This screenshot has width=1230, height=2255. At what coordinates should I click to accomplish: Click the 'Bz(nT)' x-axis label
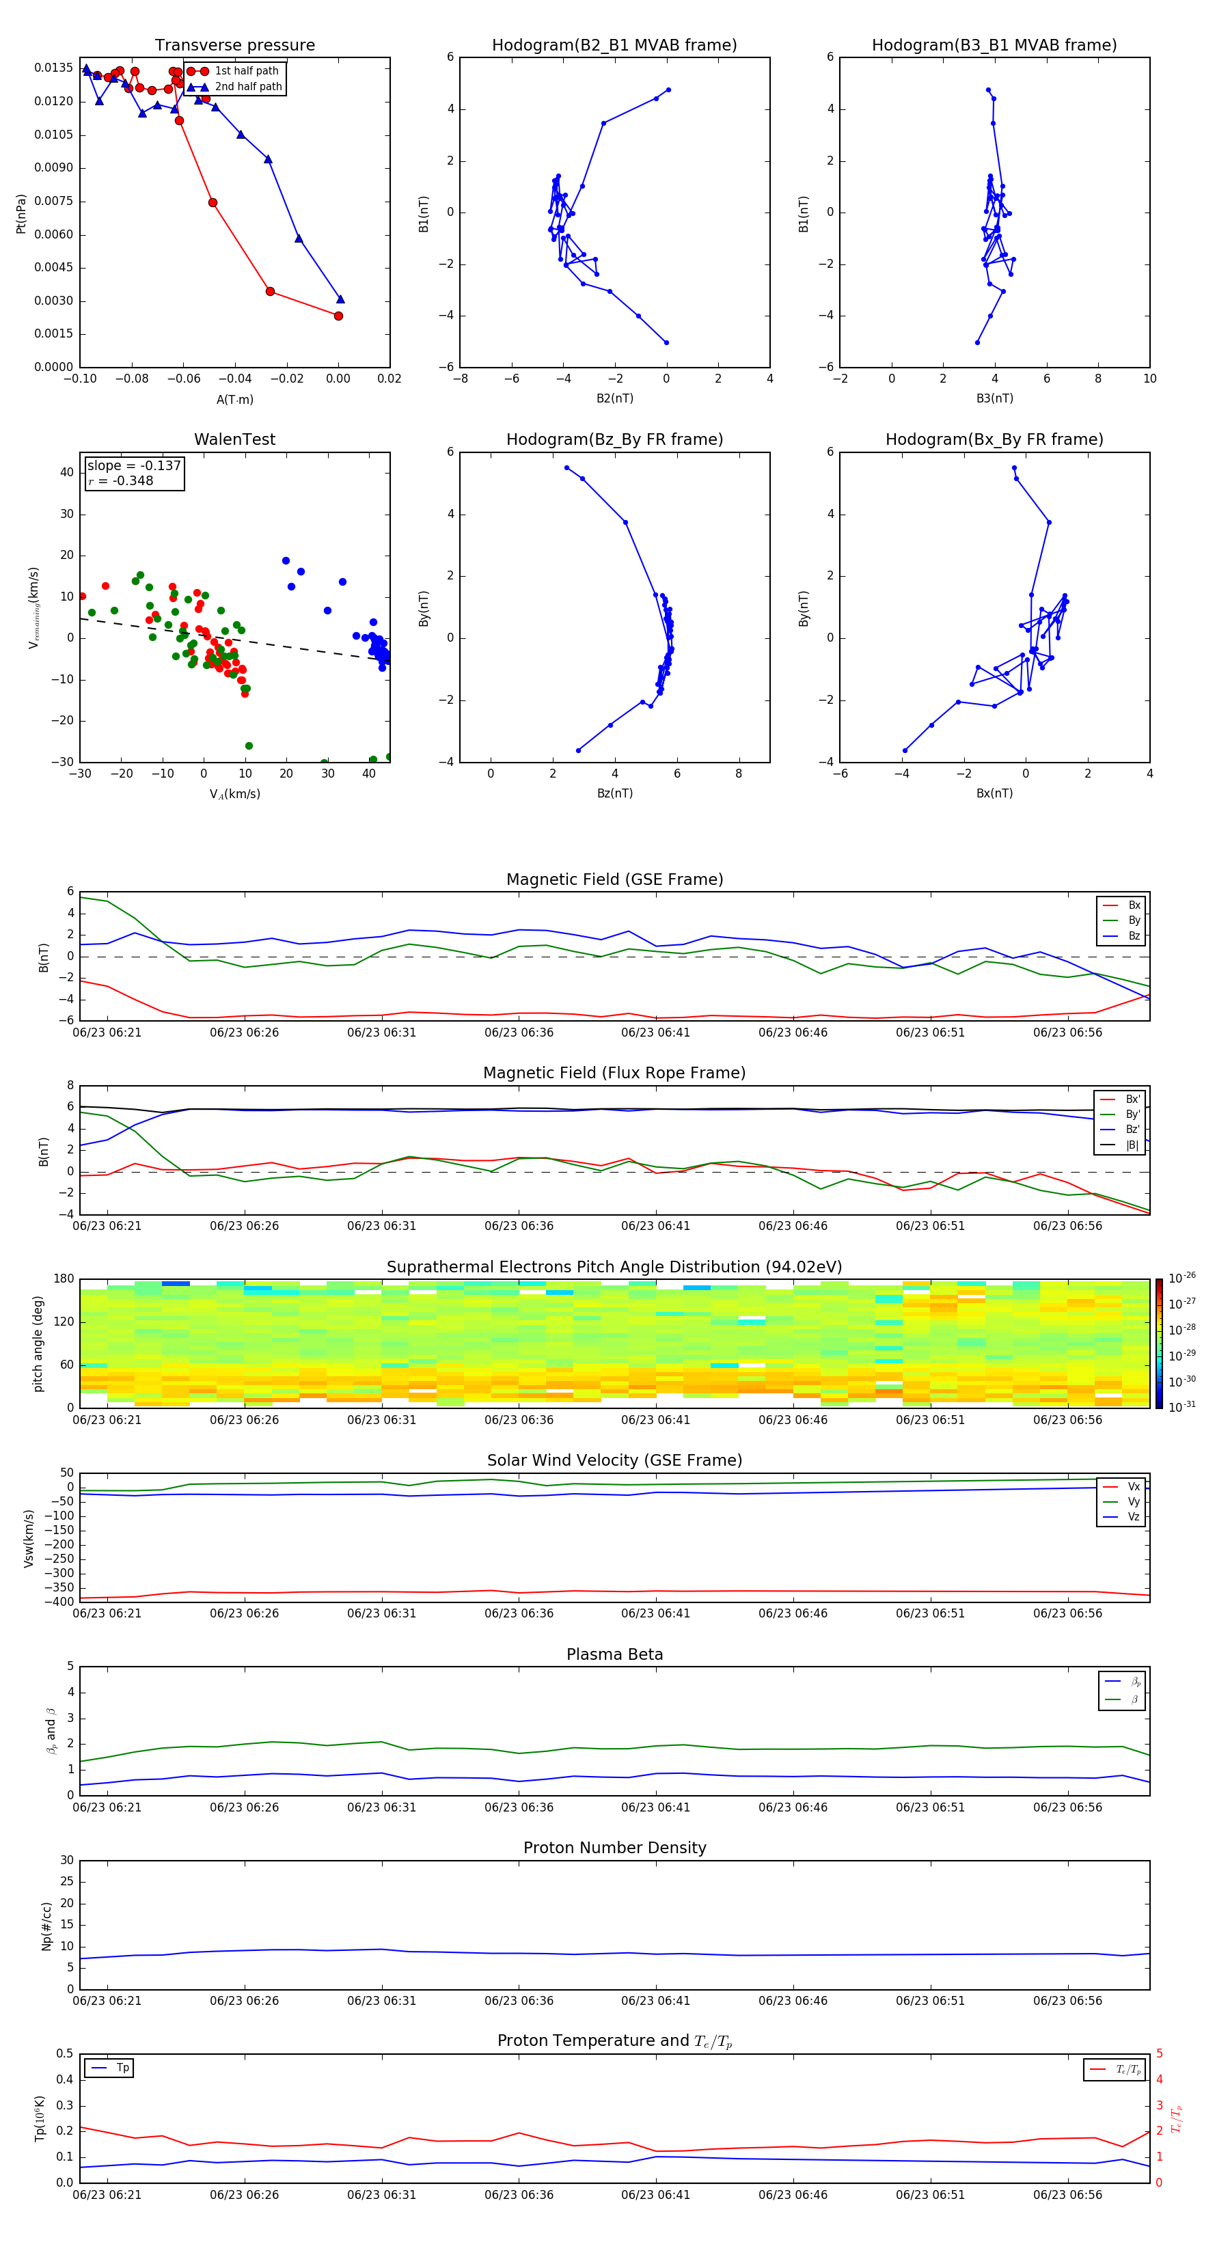pyautogui.click(x=614, y=793)
